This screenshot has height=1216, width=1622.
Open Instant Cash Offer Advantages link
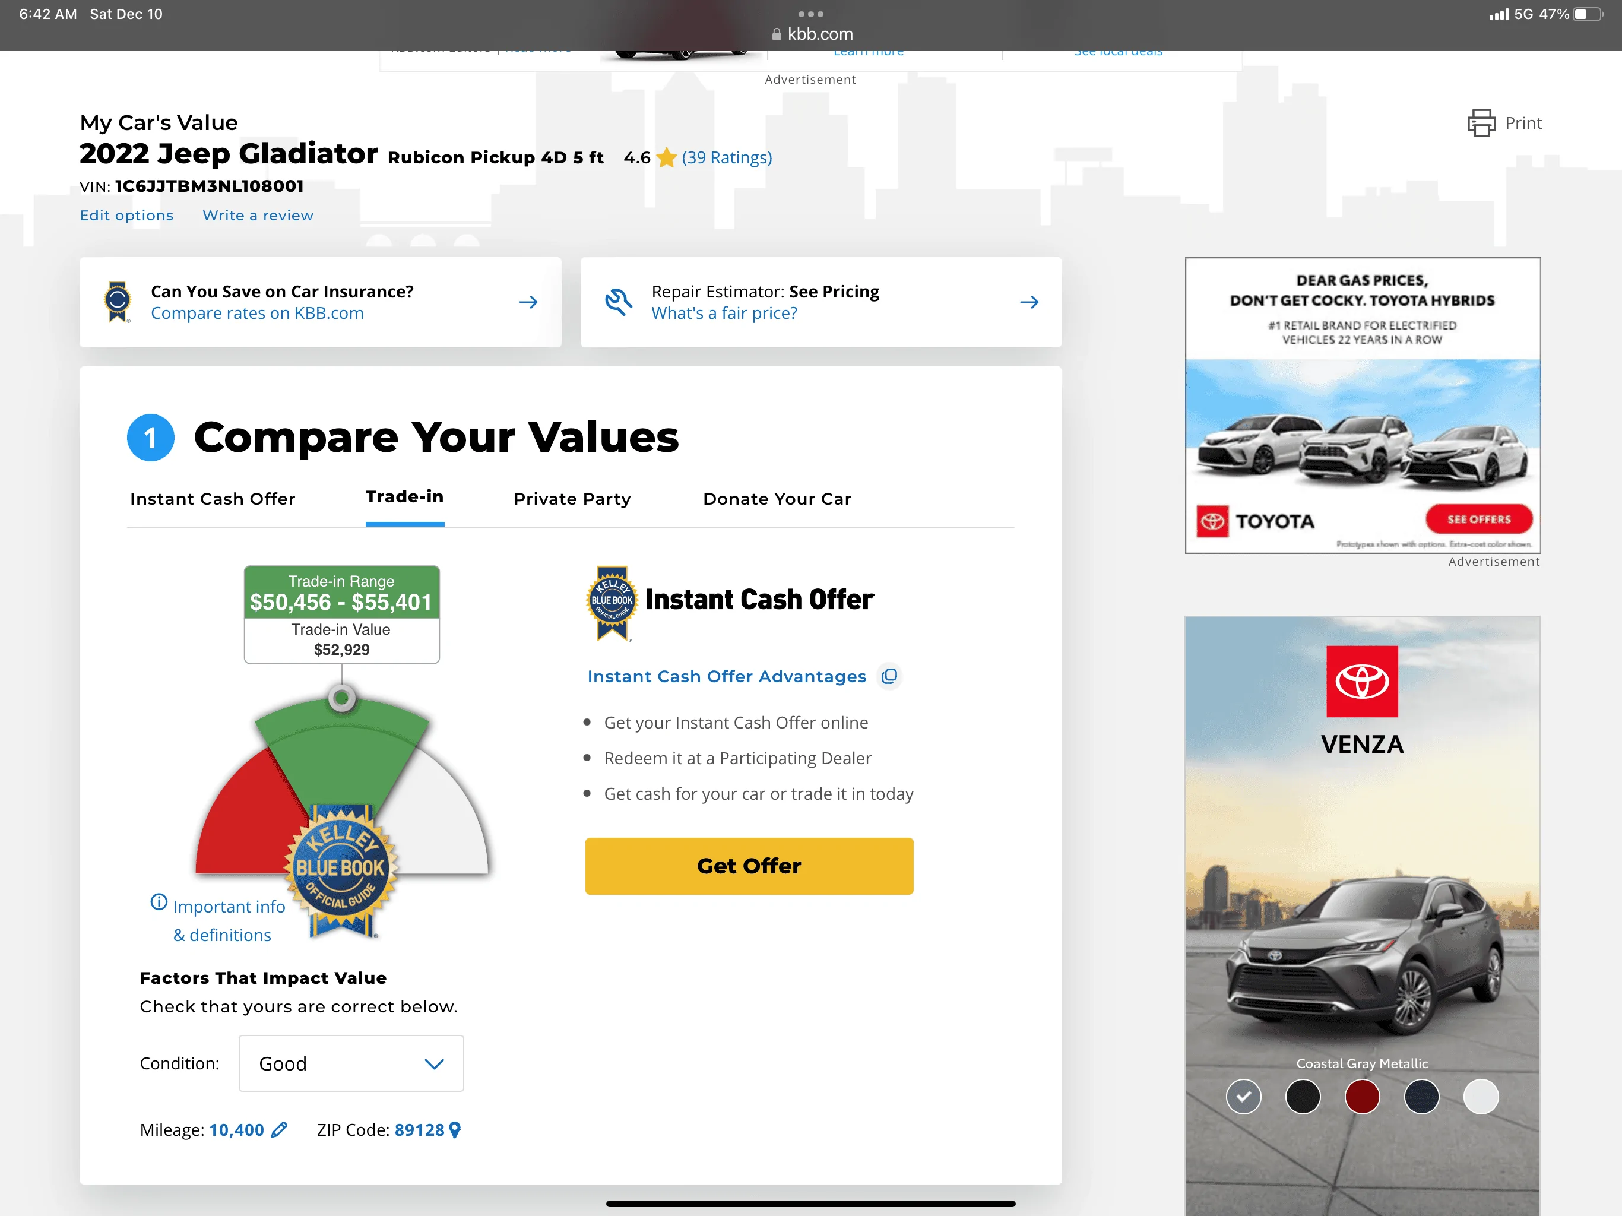[727, 676]
